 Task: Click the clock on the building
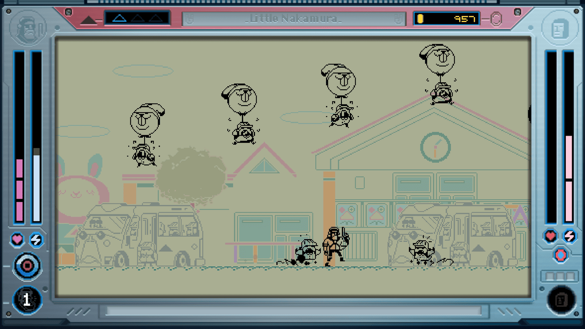[x=435, y=147]
